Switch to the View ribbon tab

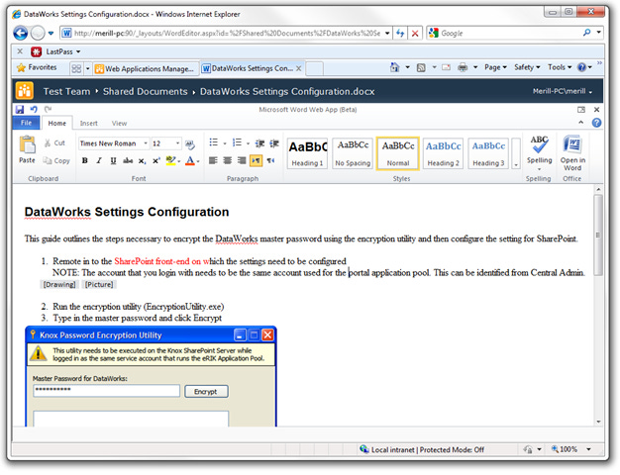pyautogui.click(x=119, y=124)
